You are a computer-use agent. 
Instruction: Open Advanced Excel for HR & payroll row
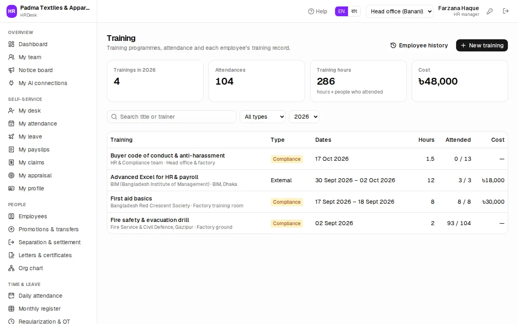tap(308, 180)
